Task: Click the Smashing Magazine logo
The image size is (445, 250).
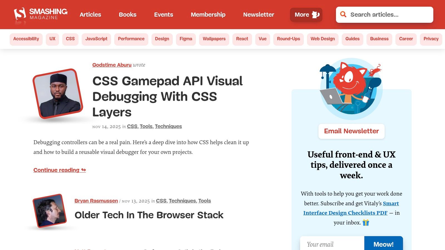Action: (41, 14)
